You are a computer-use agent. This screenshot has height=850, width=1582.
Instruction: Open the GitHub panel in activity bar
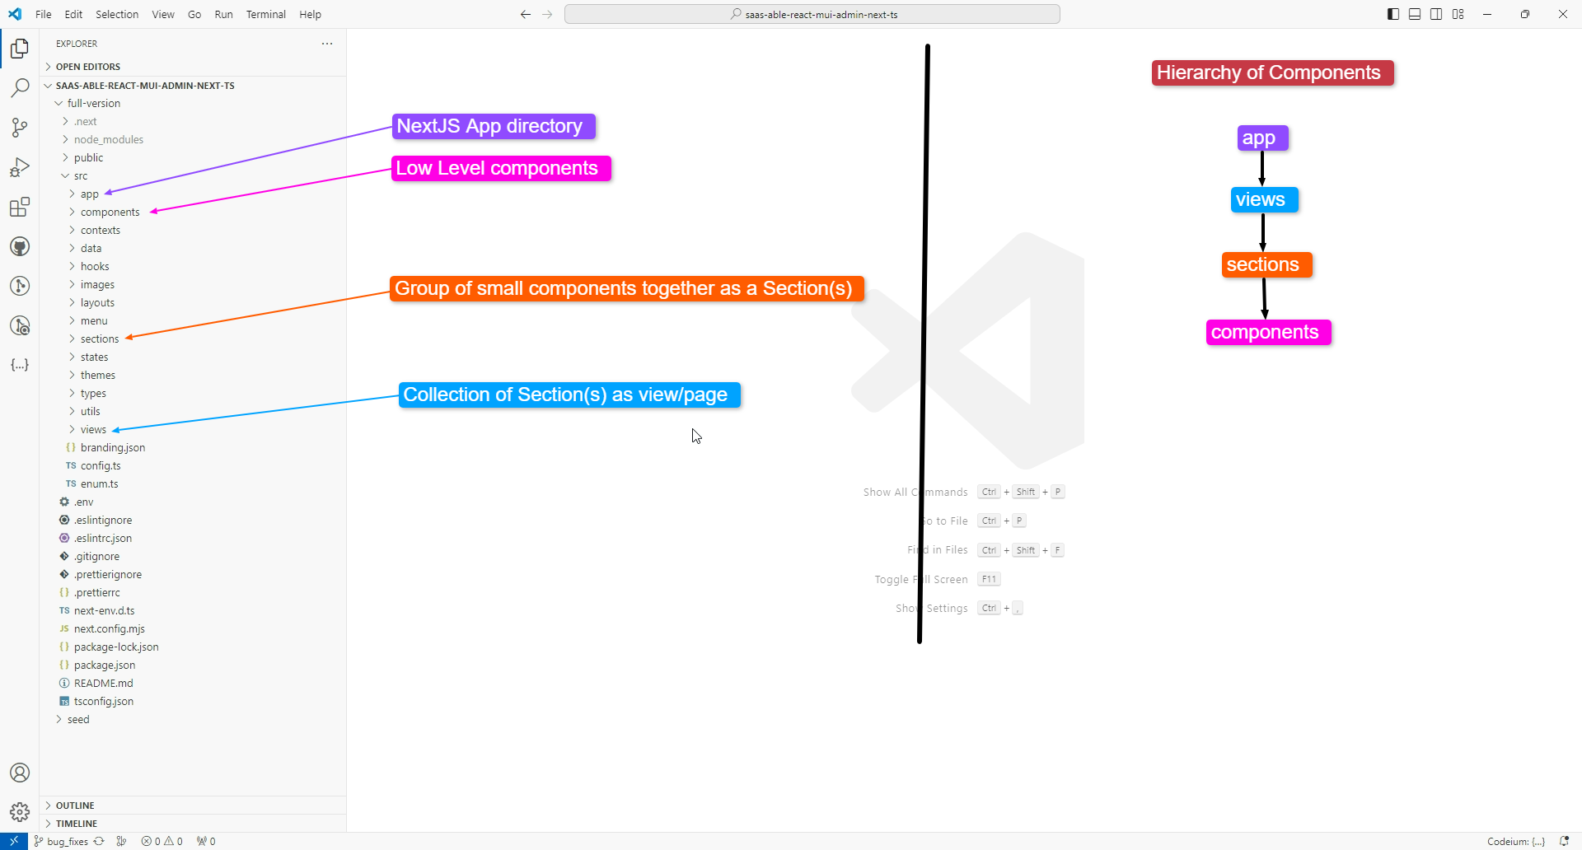point(20,246)
